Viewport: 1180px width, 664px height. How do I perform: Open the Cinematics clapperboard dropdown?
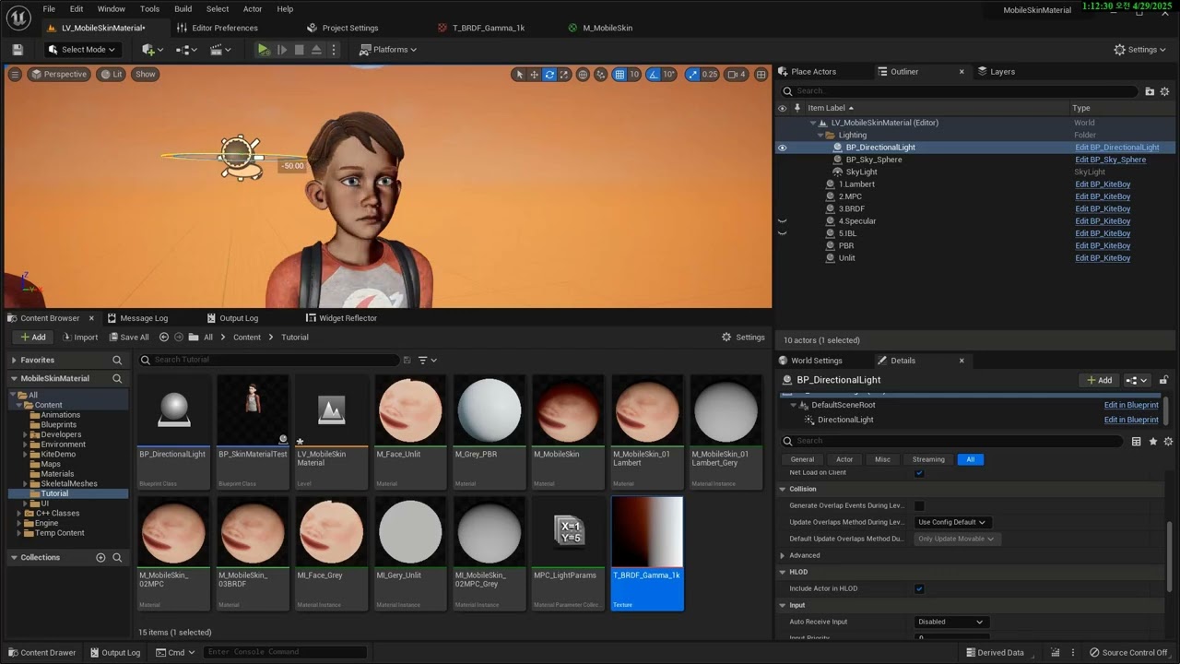[221, 50]
